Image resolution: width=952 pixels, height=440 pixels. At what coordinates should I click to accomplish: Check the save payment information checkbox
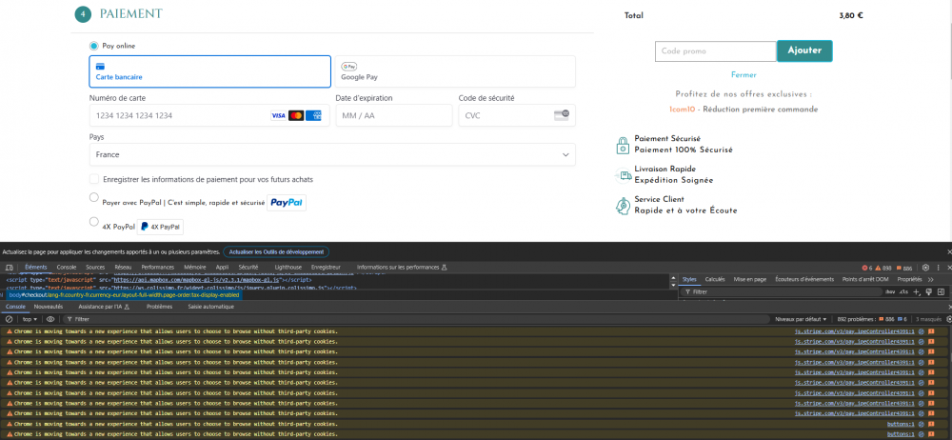94,179
